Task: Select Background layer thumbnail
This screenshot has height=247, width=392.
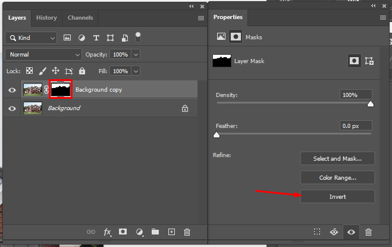Action: tap(33, 108)
